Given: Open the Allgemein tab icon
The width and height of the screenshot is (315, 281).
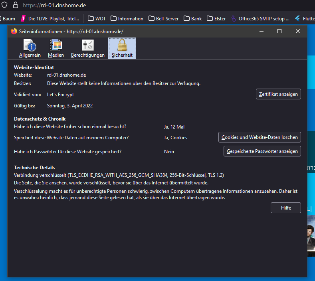Looking at the screenshot, I should [30, 48].
